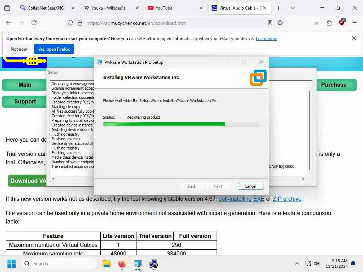Click the URL address bar
Image resolution: width=363 pixels, height=272 pixels.
pyautogui.click(x=176, y=23)
